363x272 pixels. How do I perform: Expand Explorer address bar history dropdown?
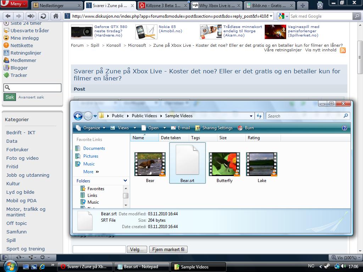point(251,116)
